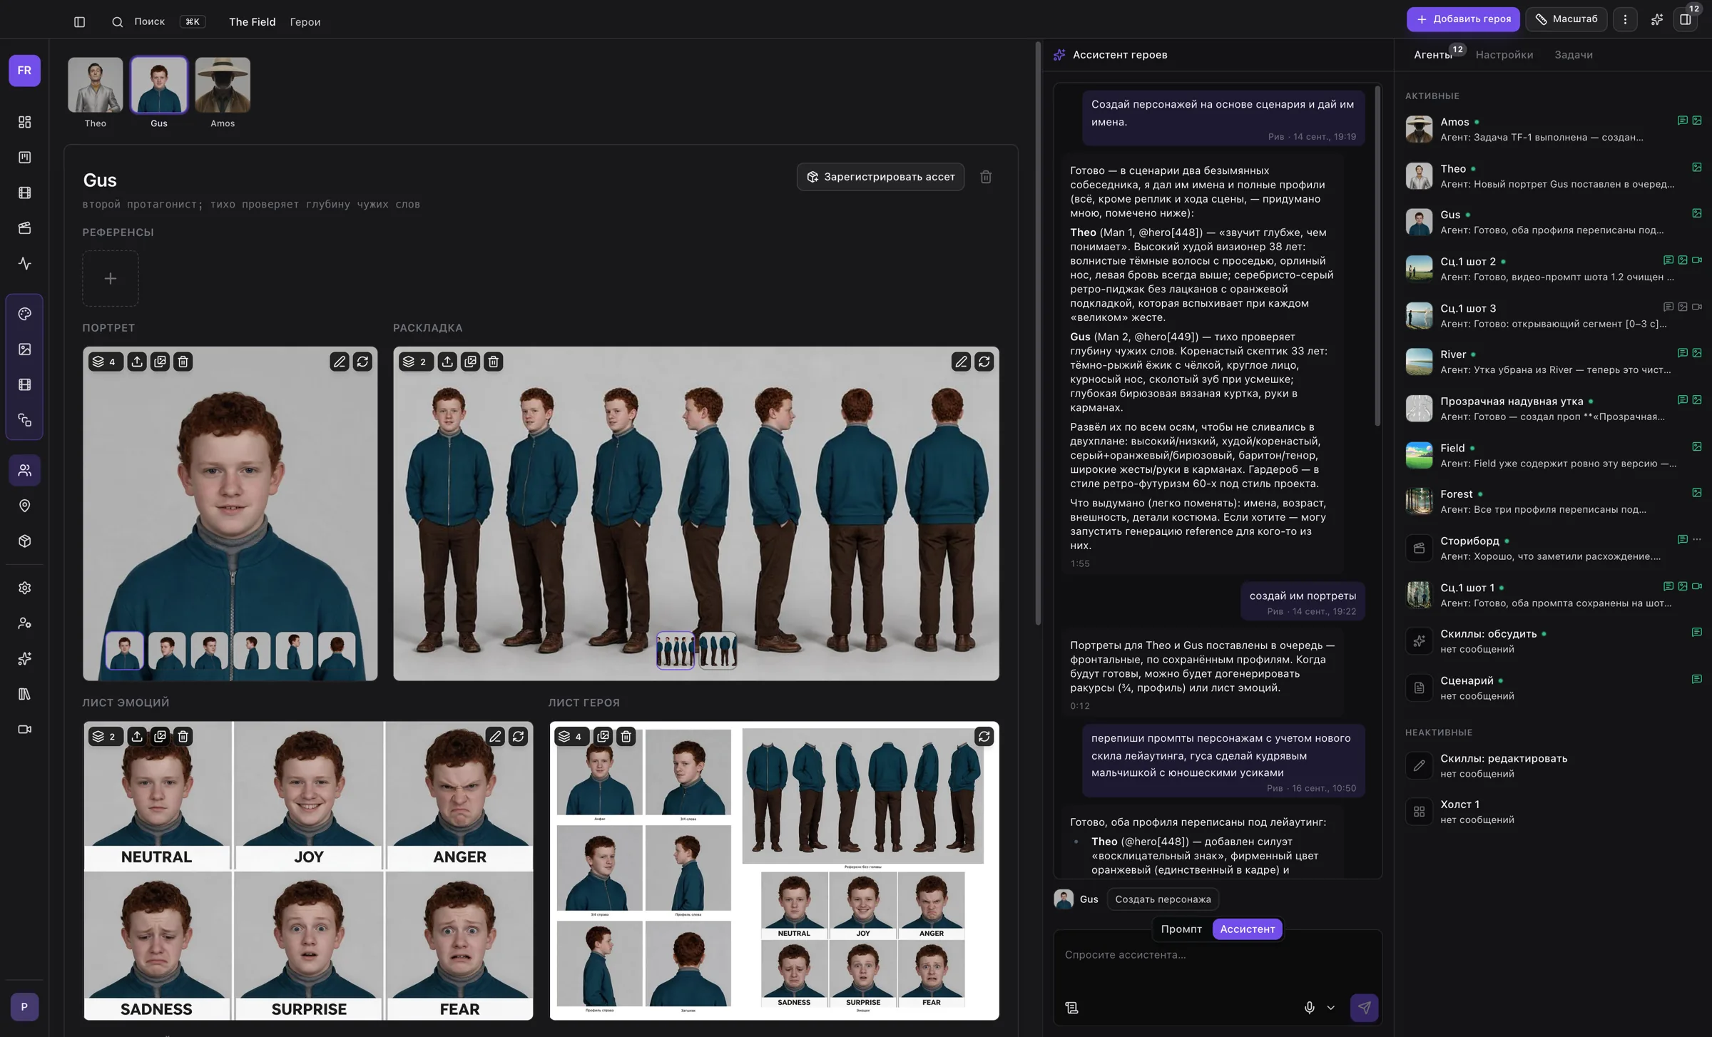Switch to the Задачи tab

tap(1573, 55)
